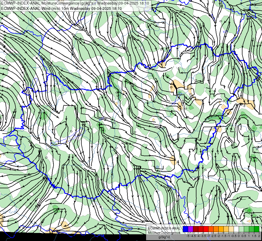Click the legend tick label 2

click(x=259, y=236)
